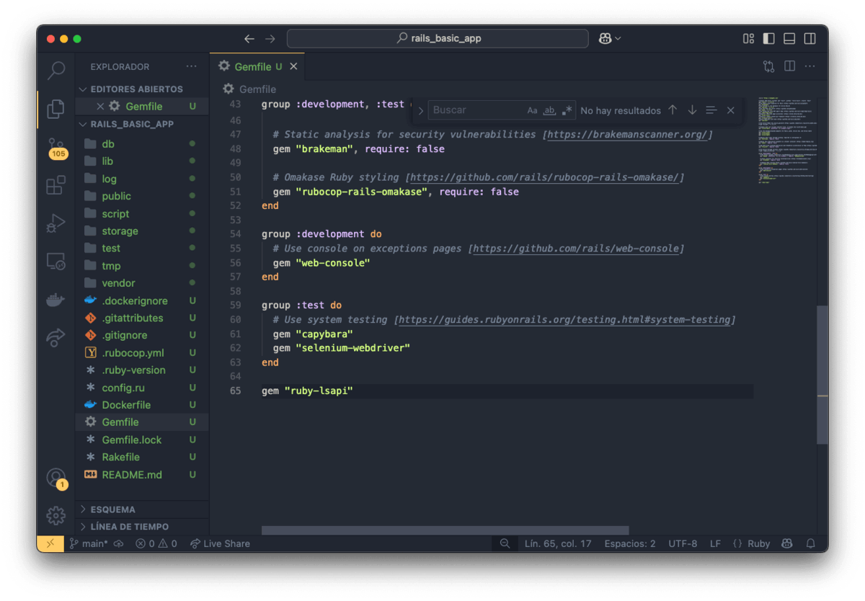Click Live Share in status bar
Screen dimensions: 865x601
[x=220, y=543]
